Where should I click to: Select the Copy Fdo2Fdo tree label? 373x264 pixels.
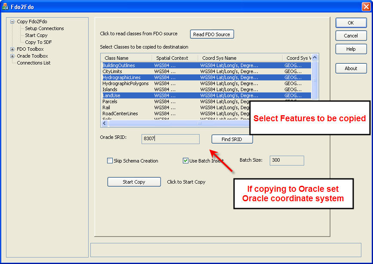coord(32,21)
